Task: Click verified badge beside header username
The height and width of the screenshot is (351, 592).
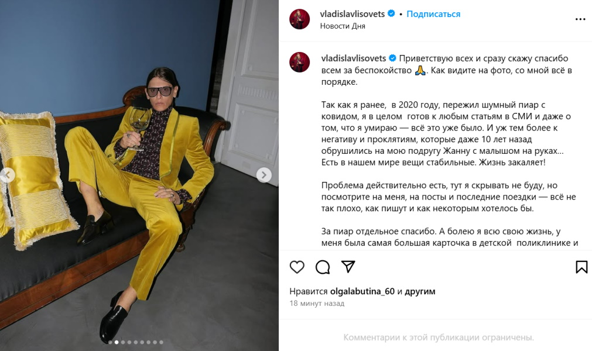Action: click(x=392, y=14)
